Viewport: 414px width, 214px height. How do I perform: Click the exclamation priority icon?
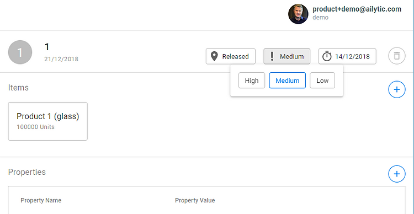272,56
